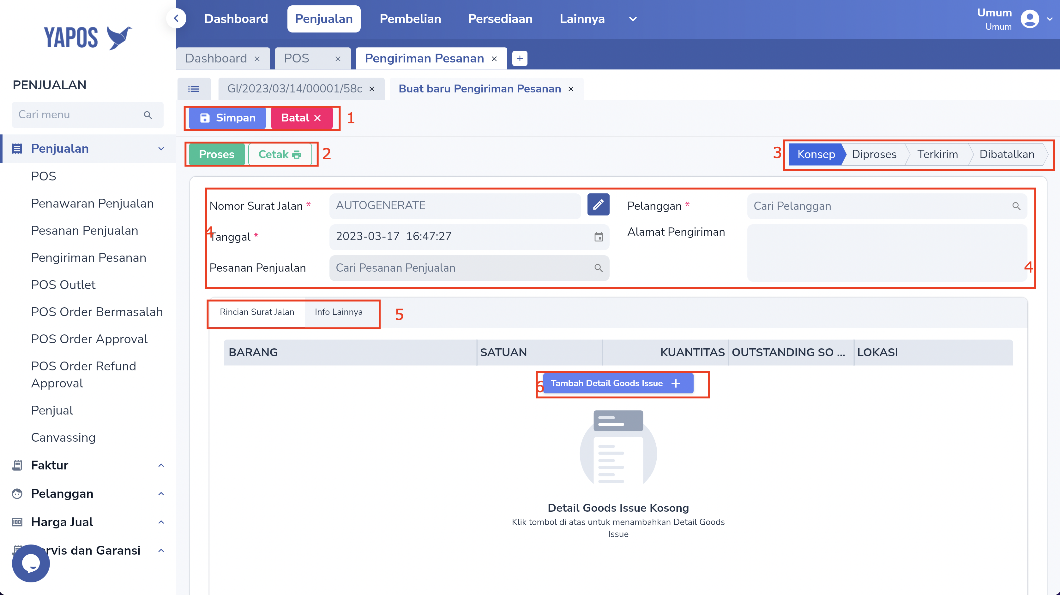
Task: Select the Info Lainnya tab
Action: click(339, 312)
